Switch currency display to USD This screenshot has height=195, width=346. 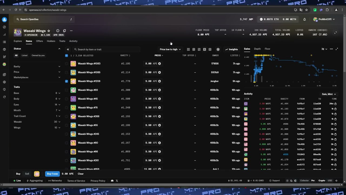pos(330,181)
